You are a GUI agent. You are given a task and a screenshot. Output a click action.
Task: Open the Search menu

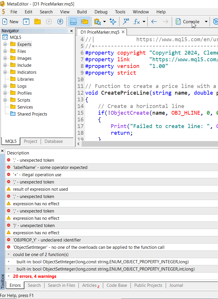point(46,12)
